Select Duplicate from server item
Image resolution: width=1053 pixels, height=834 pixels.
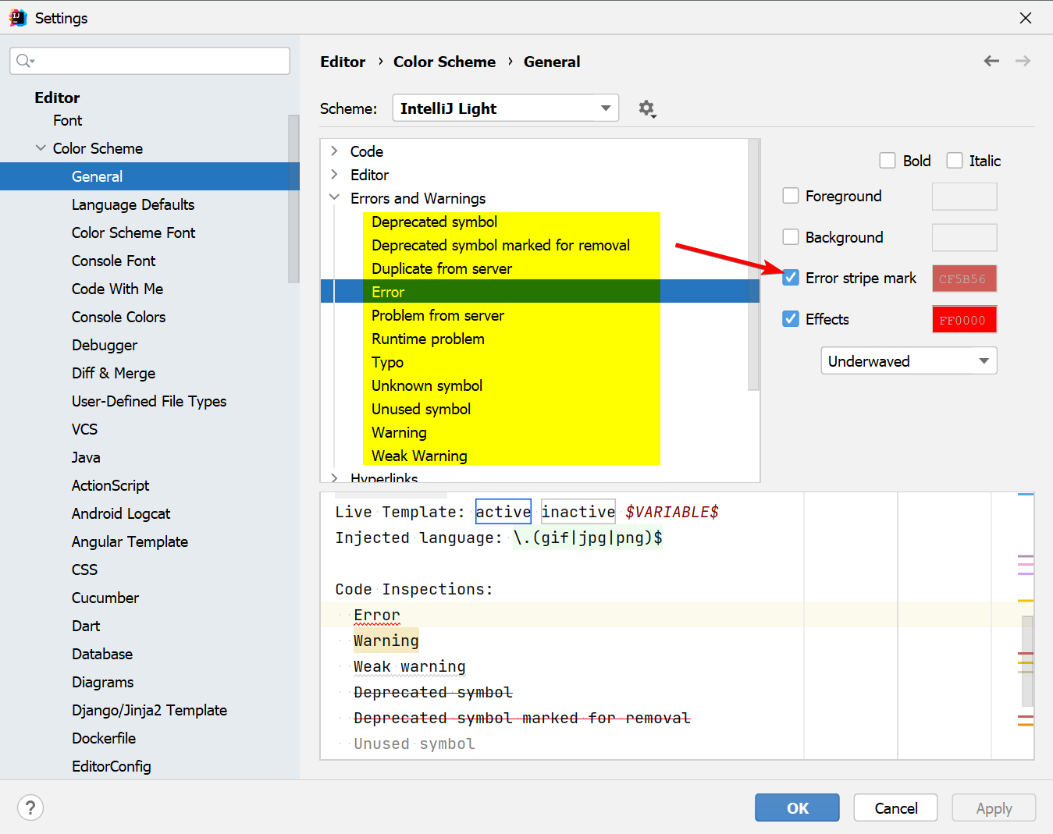click(442, 268)
